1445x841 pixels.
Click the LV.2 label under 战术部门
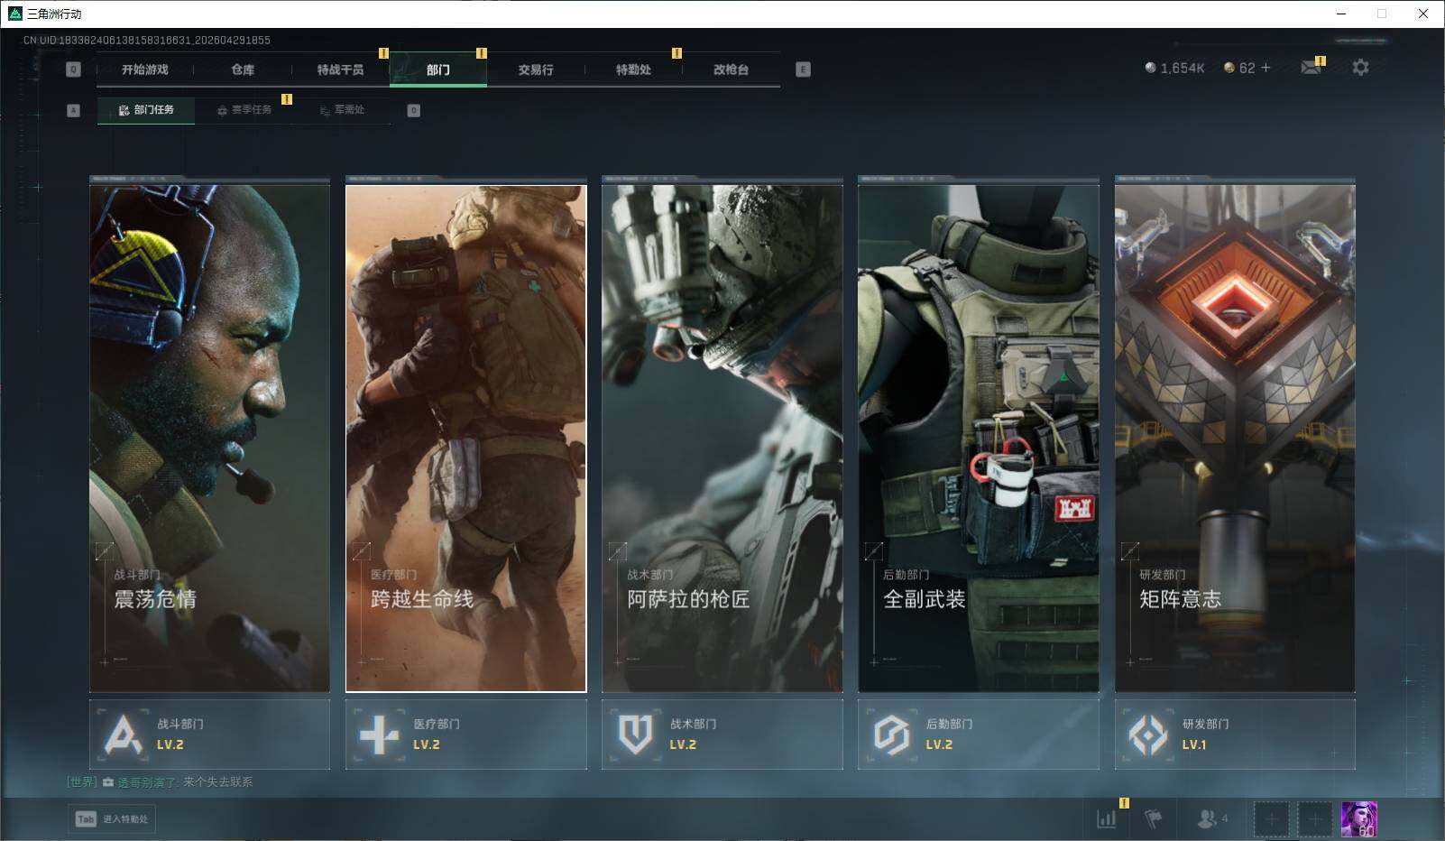pyautogui.click(x=682, y=744)
